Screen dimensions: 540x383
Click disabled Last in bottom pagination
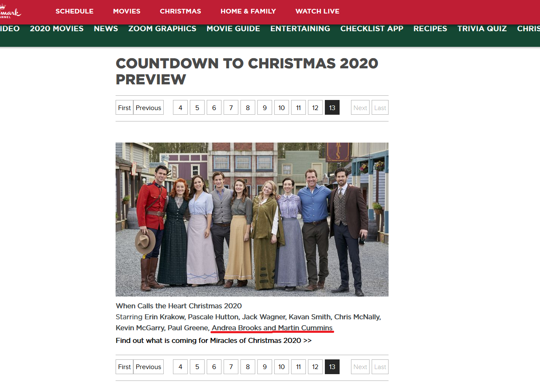[x=380, y=367]
